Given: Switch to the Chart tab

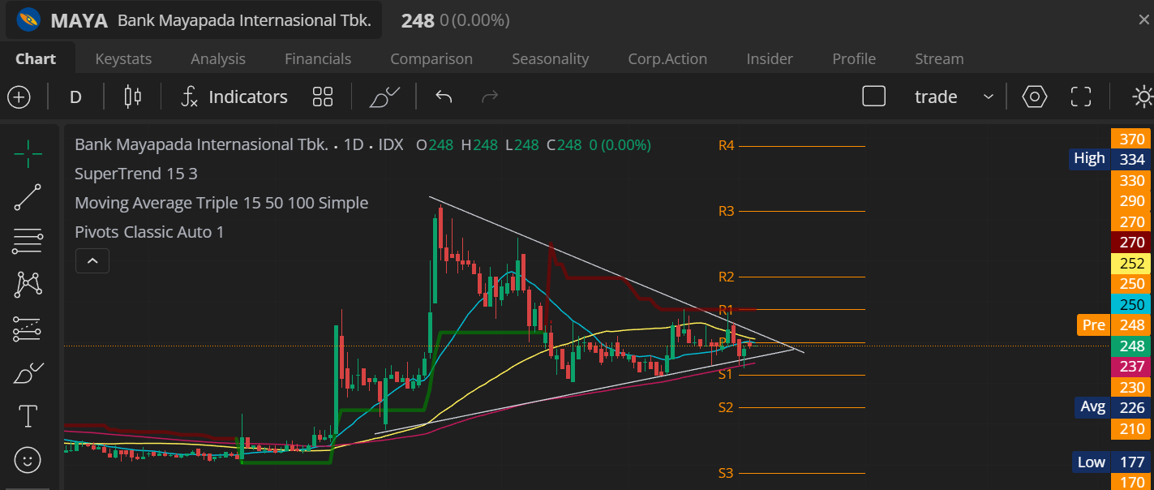Looking at the screenshot, I should pos(36,58).
